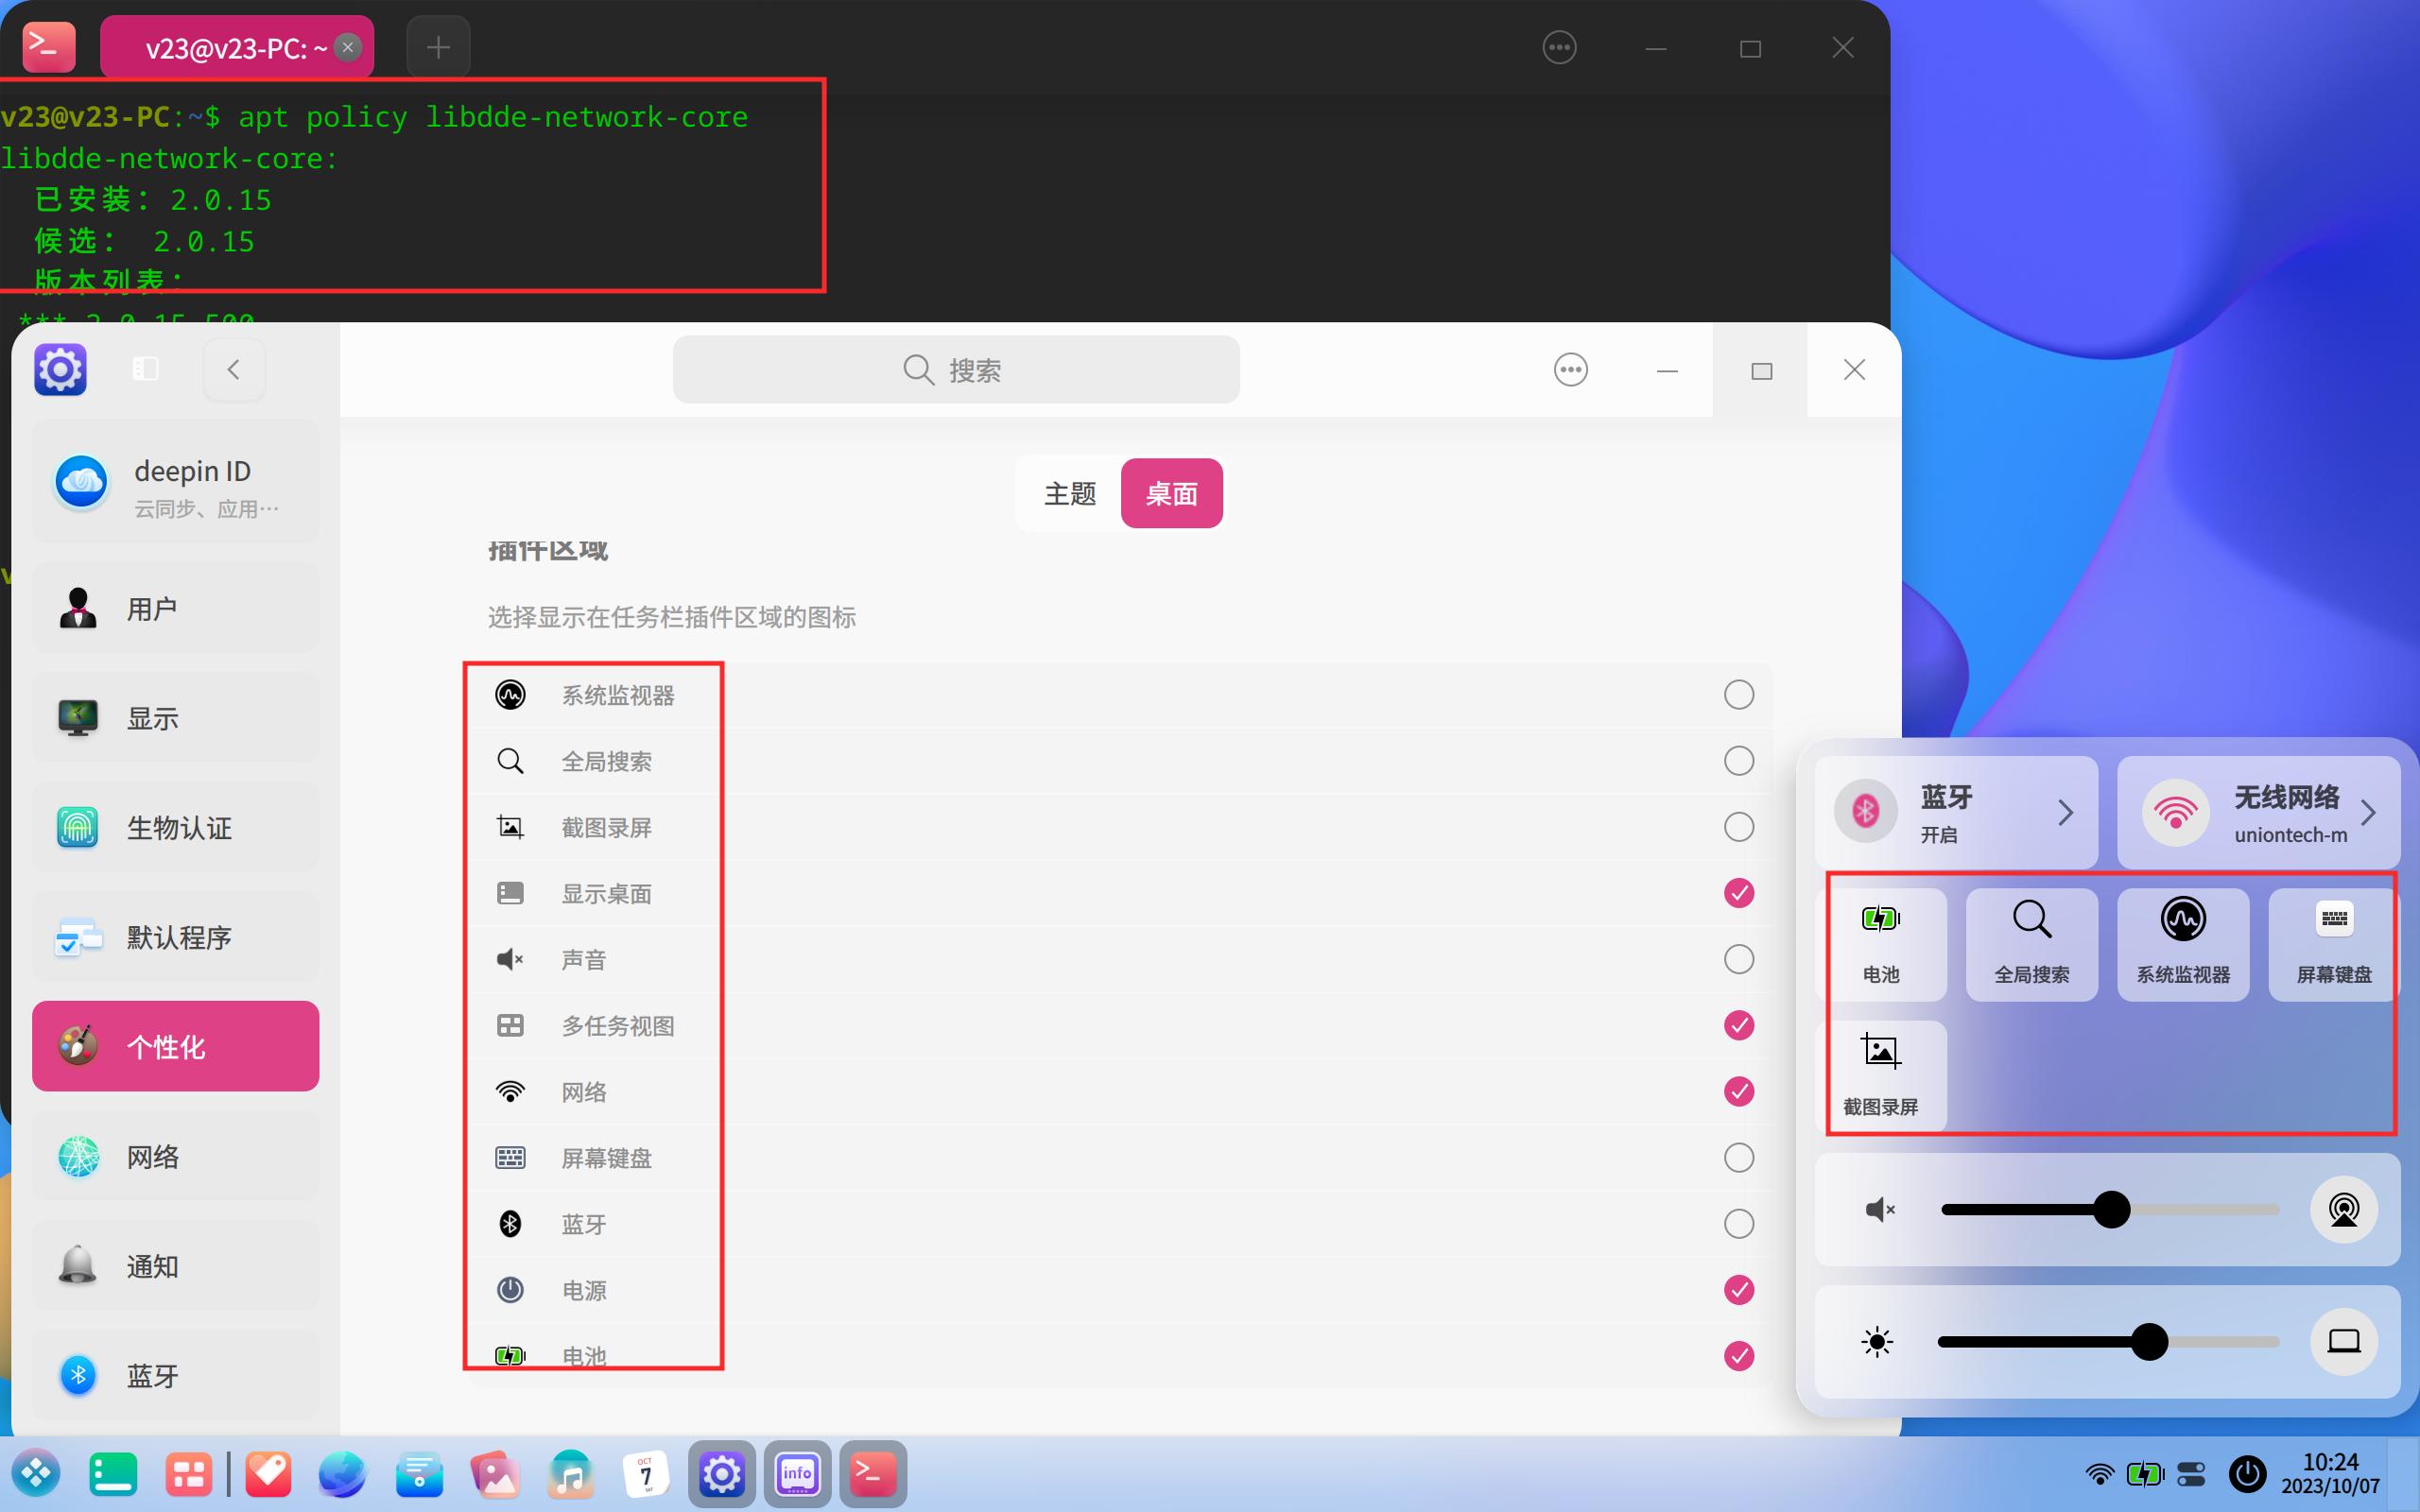This screenshot has height=1512, width=2420.
Task: Select 生物认证 in the settings sidebar
Action: 175,827
